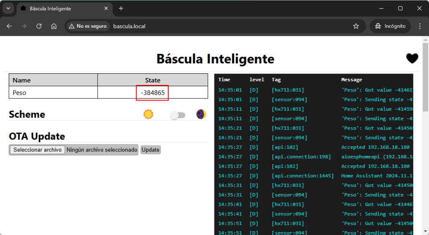
Task: Open the 'No es seguro' site info
Action: [x=88, y=26]
